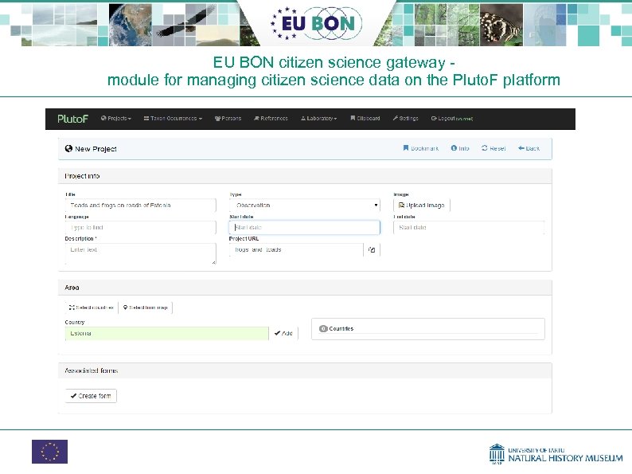Click the Country field containing Estonia
Viewport: 632px width, 474px height.
pyautogui.click(x=166, y=334)
